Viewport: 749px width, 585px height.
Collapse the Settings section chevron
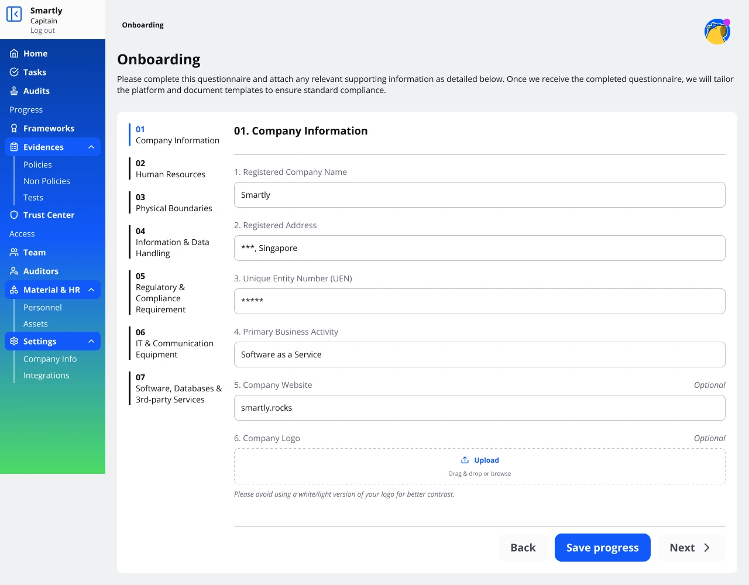[91, 342]
